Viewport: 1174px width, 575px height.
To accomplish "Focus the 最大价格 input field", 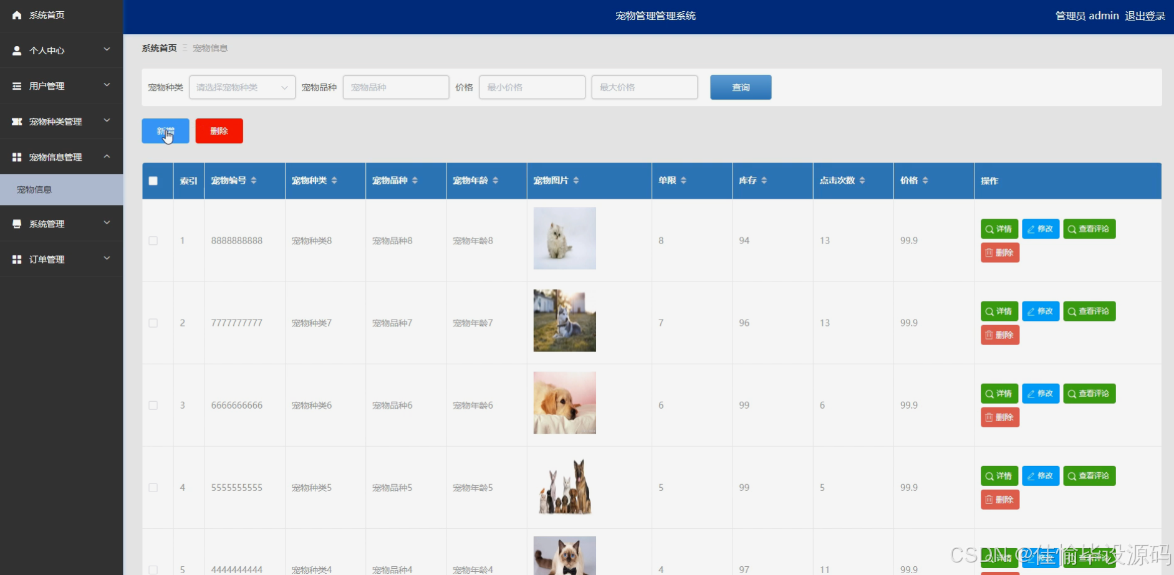I will coord(644,87).
